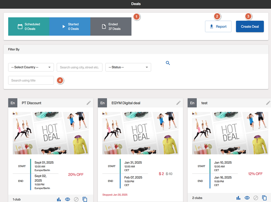
Task: Open the EGYM Digital deal Hot Deal image
Action: pyautogui.click(x=140, y=133)
